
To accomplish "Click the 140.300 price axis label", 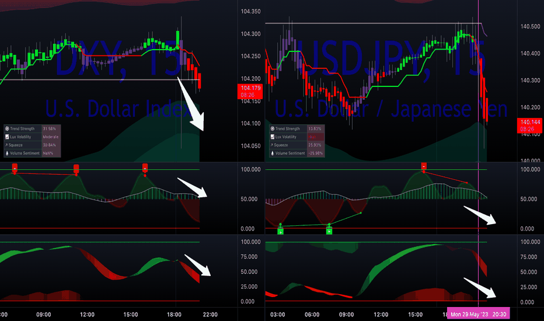I will click(x=530, y=81).
